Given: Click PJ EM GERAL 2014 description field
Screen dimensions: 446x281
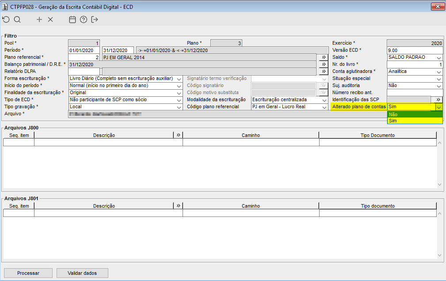Looking at the screenshot, I should pyautogui.click(x=209, y=57).
